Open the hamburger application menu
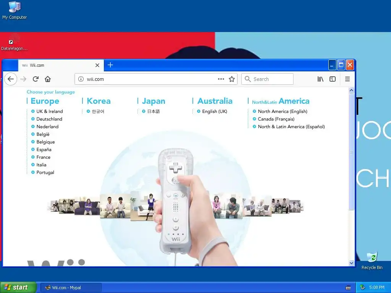 click(347, 79)
